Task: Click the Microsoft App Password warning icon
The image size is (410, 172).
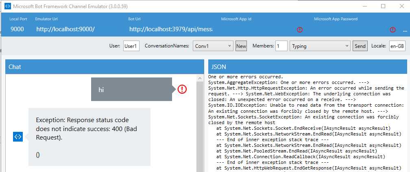Action: click(x=393, y=30)
